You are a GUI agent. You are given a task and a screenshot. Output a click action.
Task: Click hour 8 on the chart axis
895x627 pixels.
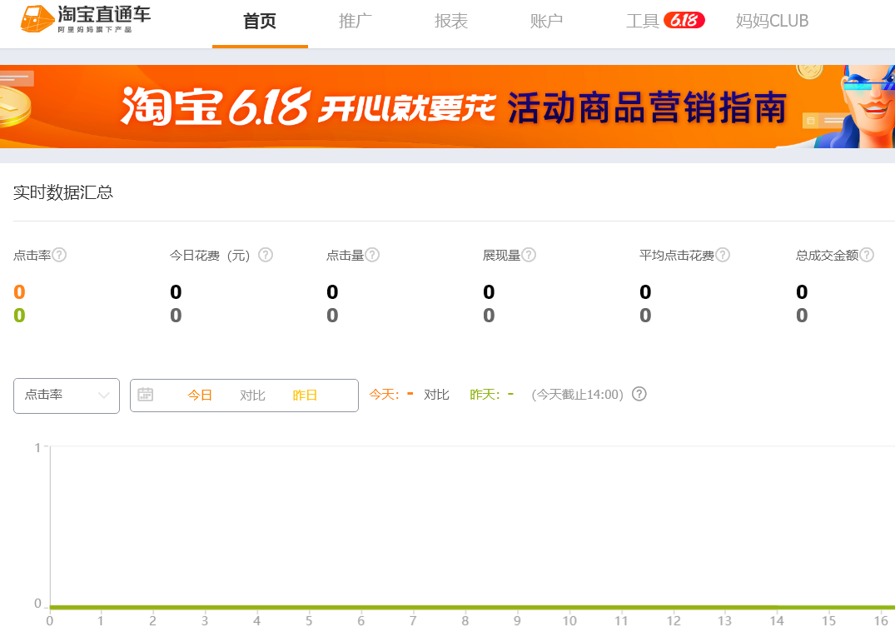pos(465,620)
